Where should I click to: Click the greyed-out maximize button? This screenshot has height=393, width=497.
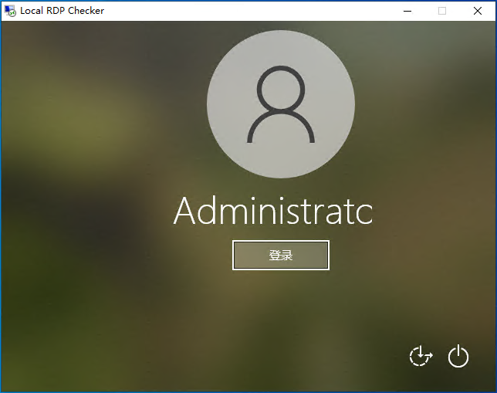[x=442, y=11]
